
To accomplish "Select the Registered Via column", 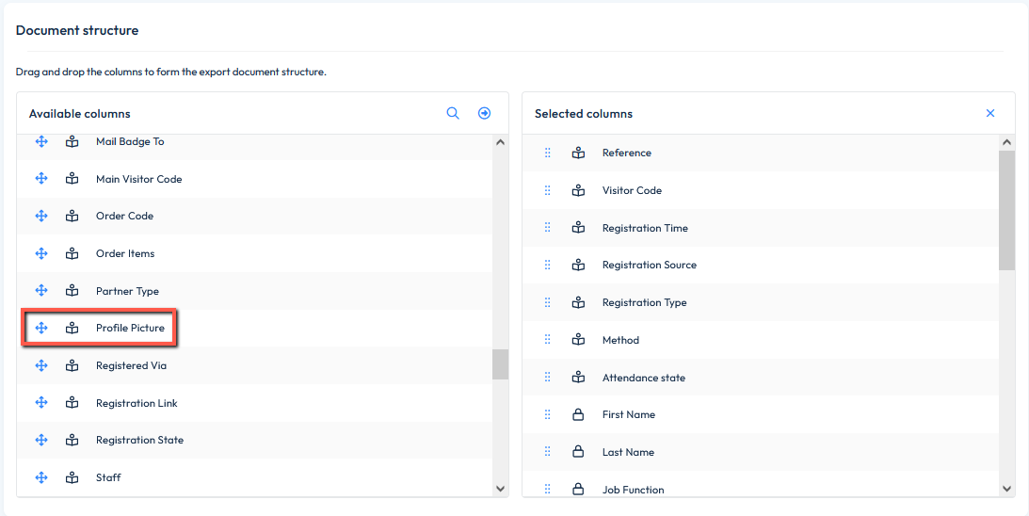I will click(254, 365).
